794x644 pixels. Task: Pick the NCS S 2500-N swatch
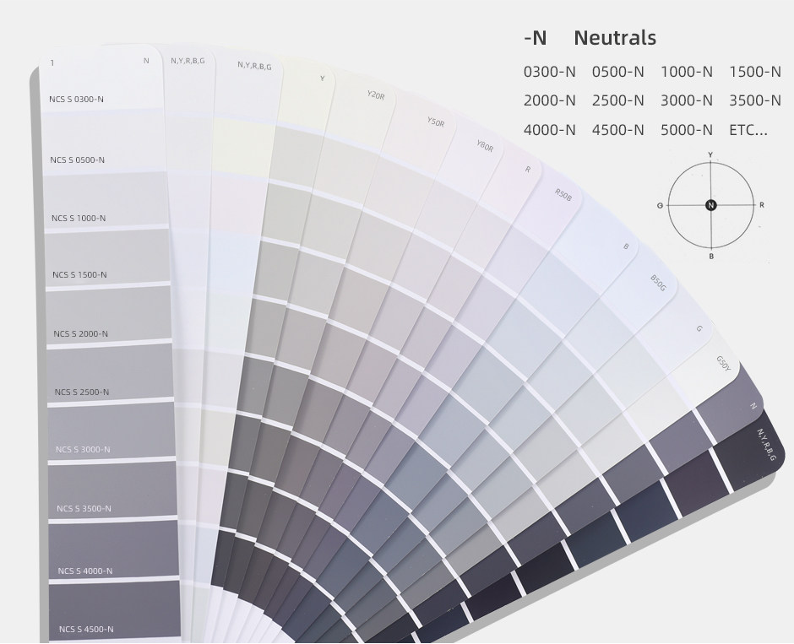pyautogui.click(x=111, y=374)
